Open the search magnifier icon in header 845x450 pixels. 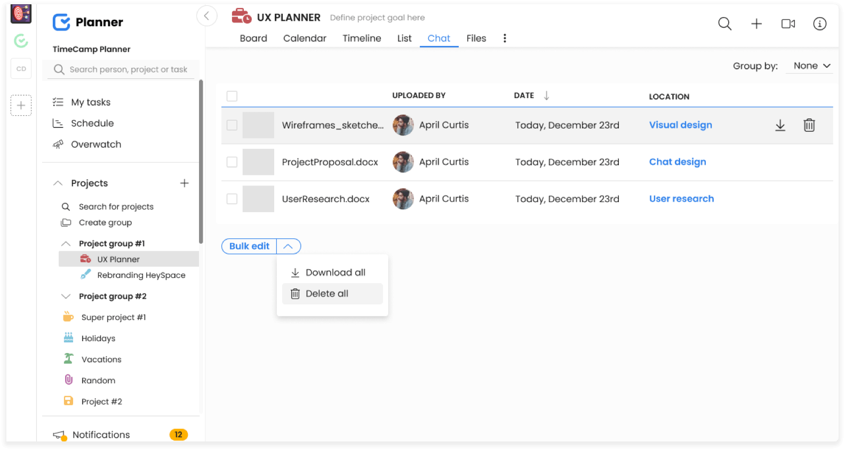[724, 23]
